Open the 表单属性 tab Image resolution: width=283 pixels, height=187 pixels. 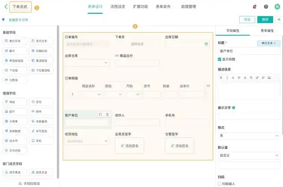pyautogui.click(x=267, y=31)
